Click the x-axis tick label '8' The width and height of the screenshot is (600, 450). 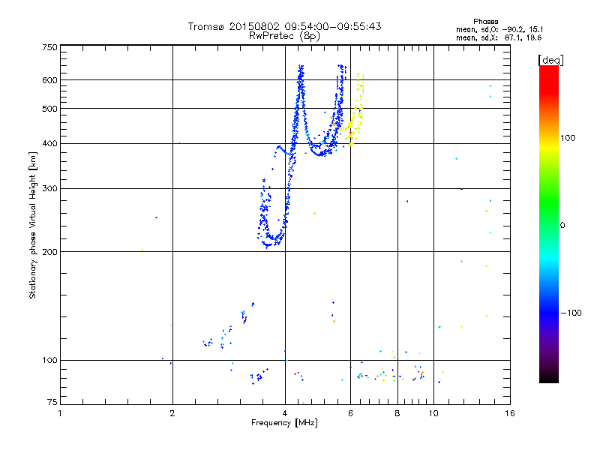[397, 413]
